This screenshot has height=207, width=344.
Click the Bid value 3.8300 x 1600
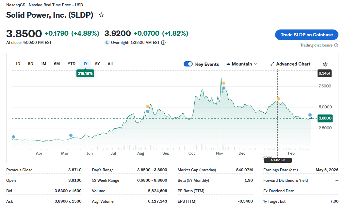click(68, 191)
